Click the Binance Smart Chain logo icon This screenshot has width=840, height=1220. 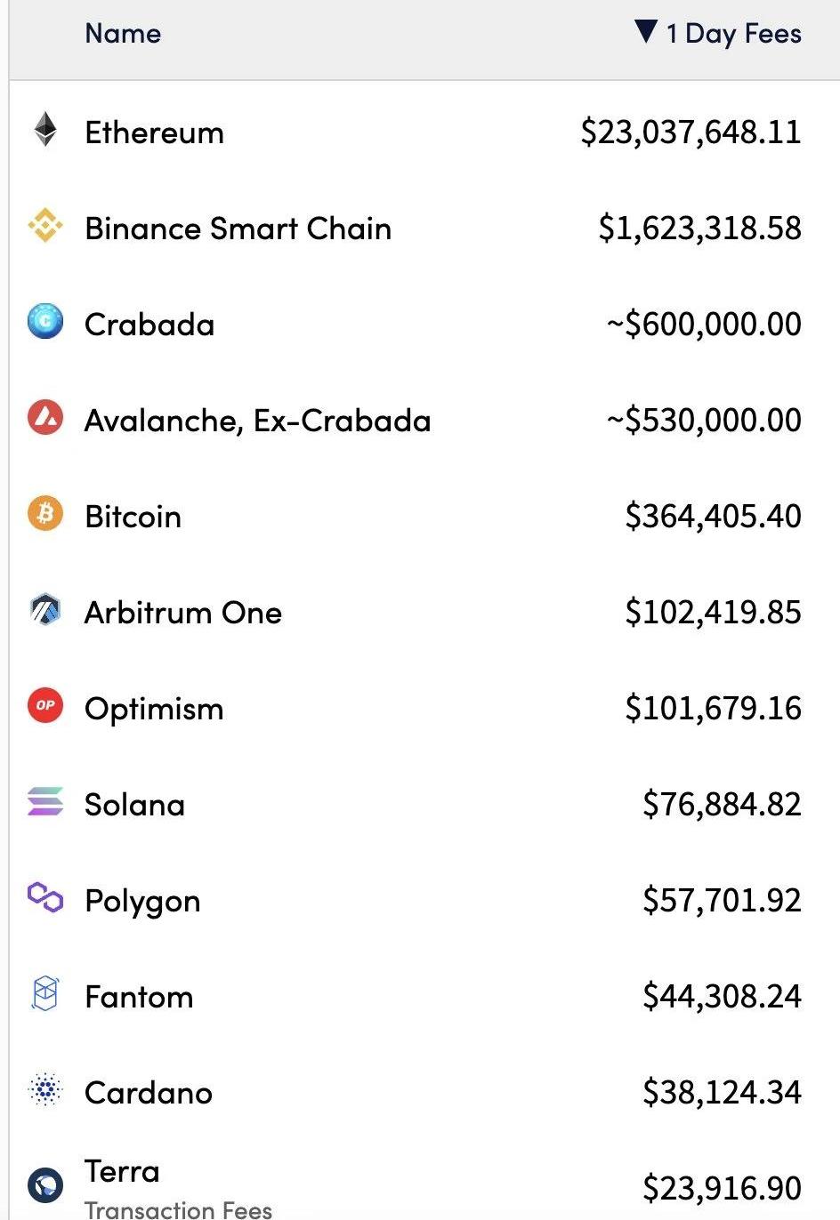(45, 226)
